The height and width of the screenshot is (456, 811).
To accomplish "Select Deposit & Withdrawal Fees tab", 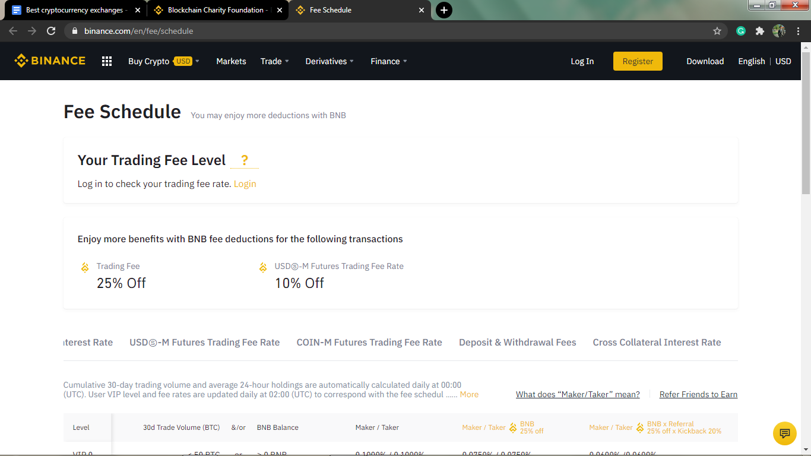I will point(518,343).
